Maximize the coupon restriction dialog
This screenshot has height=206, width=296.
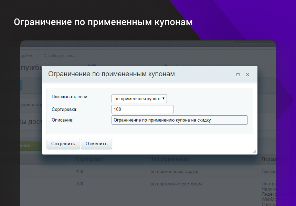238,75
